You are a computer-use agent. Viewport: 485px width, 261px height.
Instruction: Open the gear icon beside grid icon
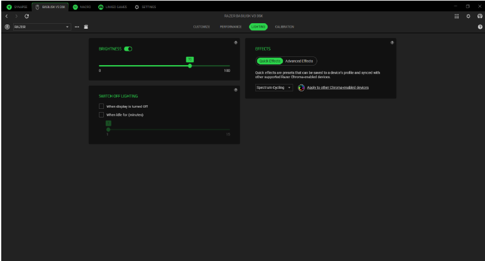tap(468, 16)
